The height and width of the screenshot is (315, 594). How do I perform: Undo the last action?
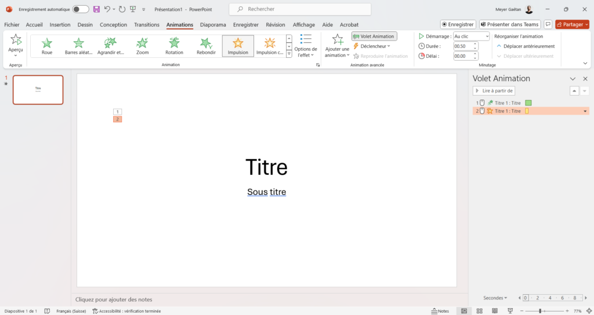tap(107, 9)
